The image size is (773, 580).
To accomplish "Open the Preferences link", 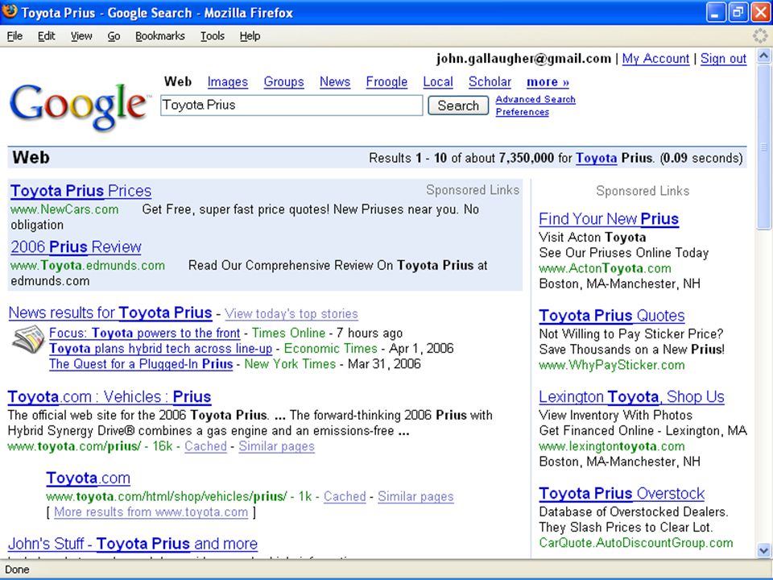I will (522, 112).
